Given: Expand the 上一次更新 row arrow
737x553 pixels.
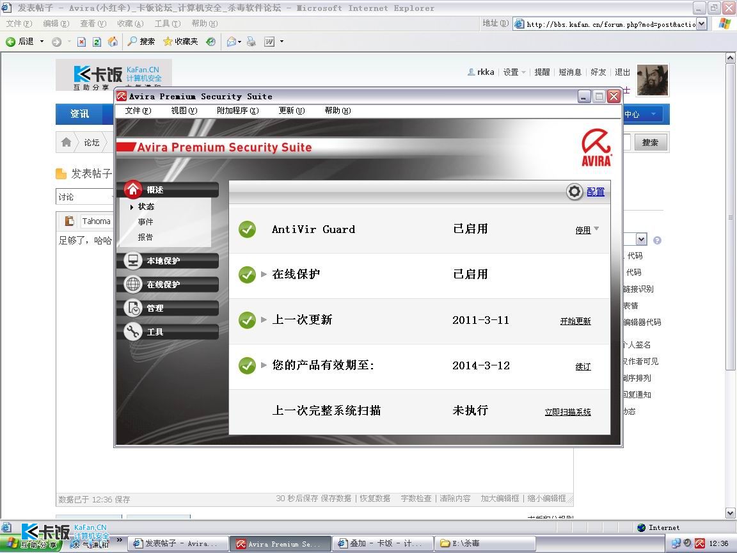Looking at the screenshot, I should pos(264,319).
